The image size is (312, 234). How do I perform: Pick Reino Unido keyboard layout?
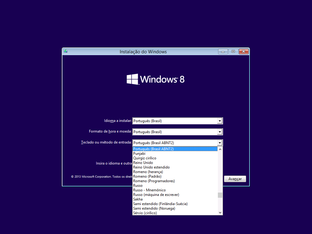[x=175, y=163]
